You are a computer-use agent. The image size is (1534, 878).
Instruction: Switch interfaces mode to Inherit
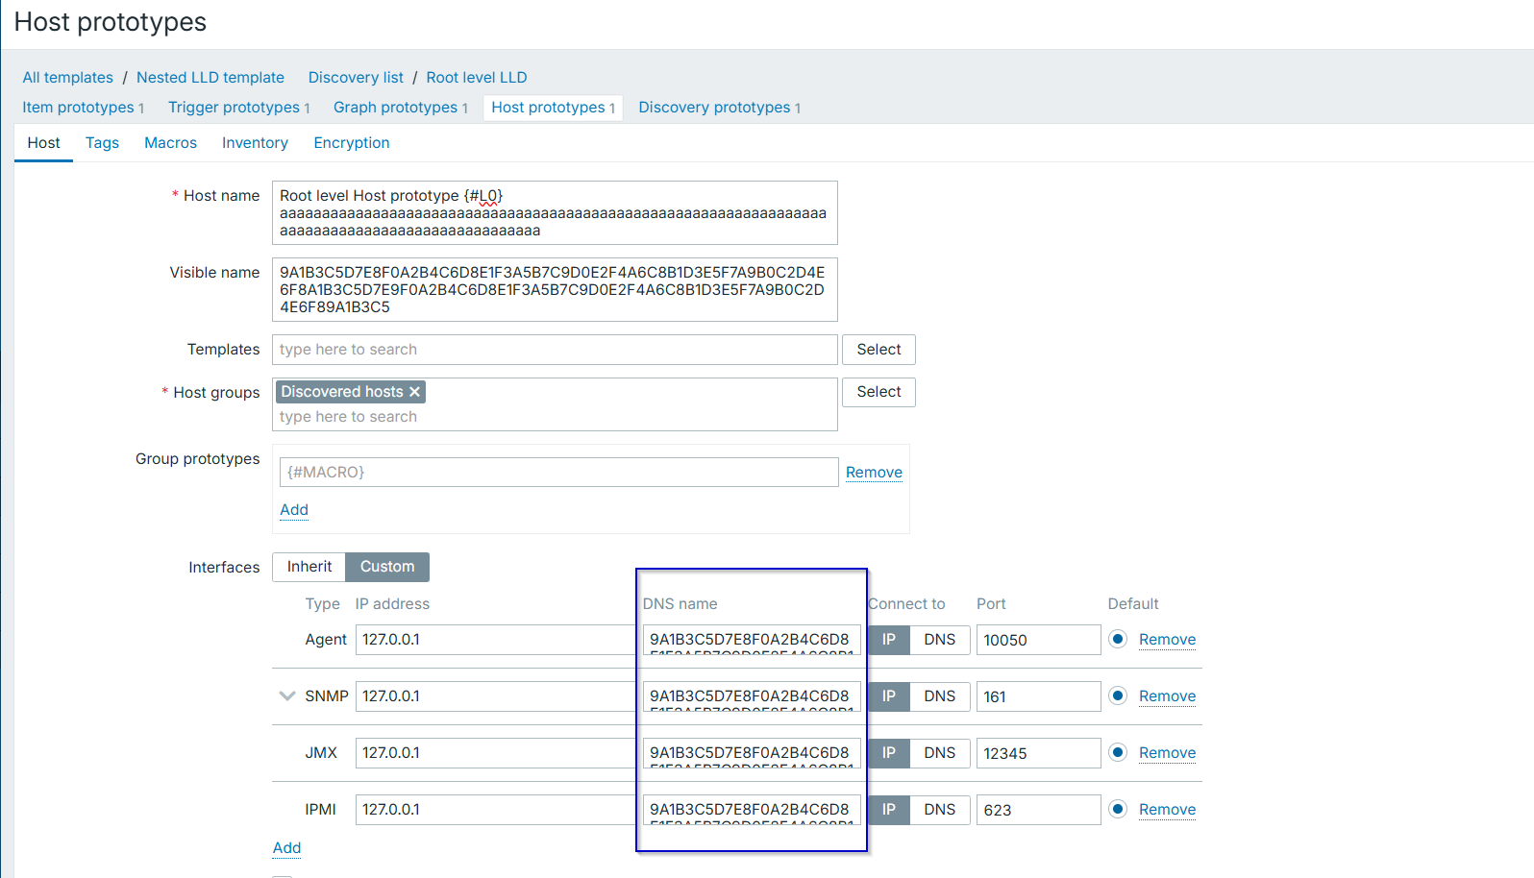point(309,567)
